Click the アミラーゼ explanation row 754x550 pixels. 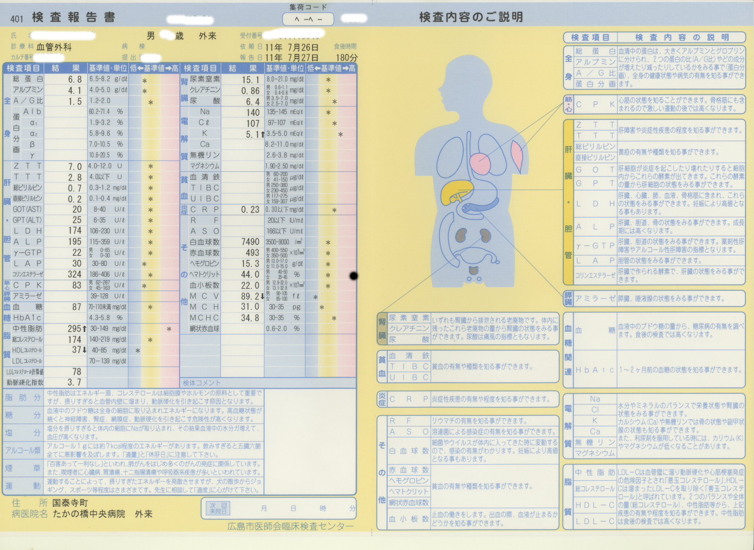(654, 298)
